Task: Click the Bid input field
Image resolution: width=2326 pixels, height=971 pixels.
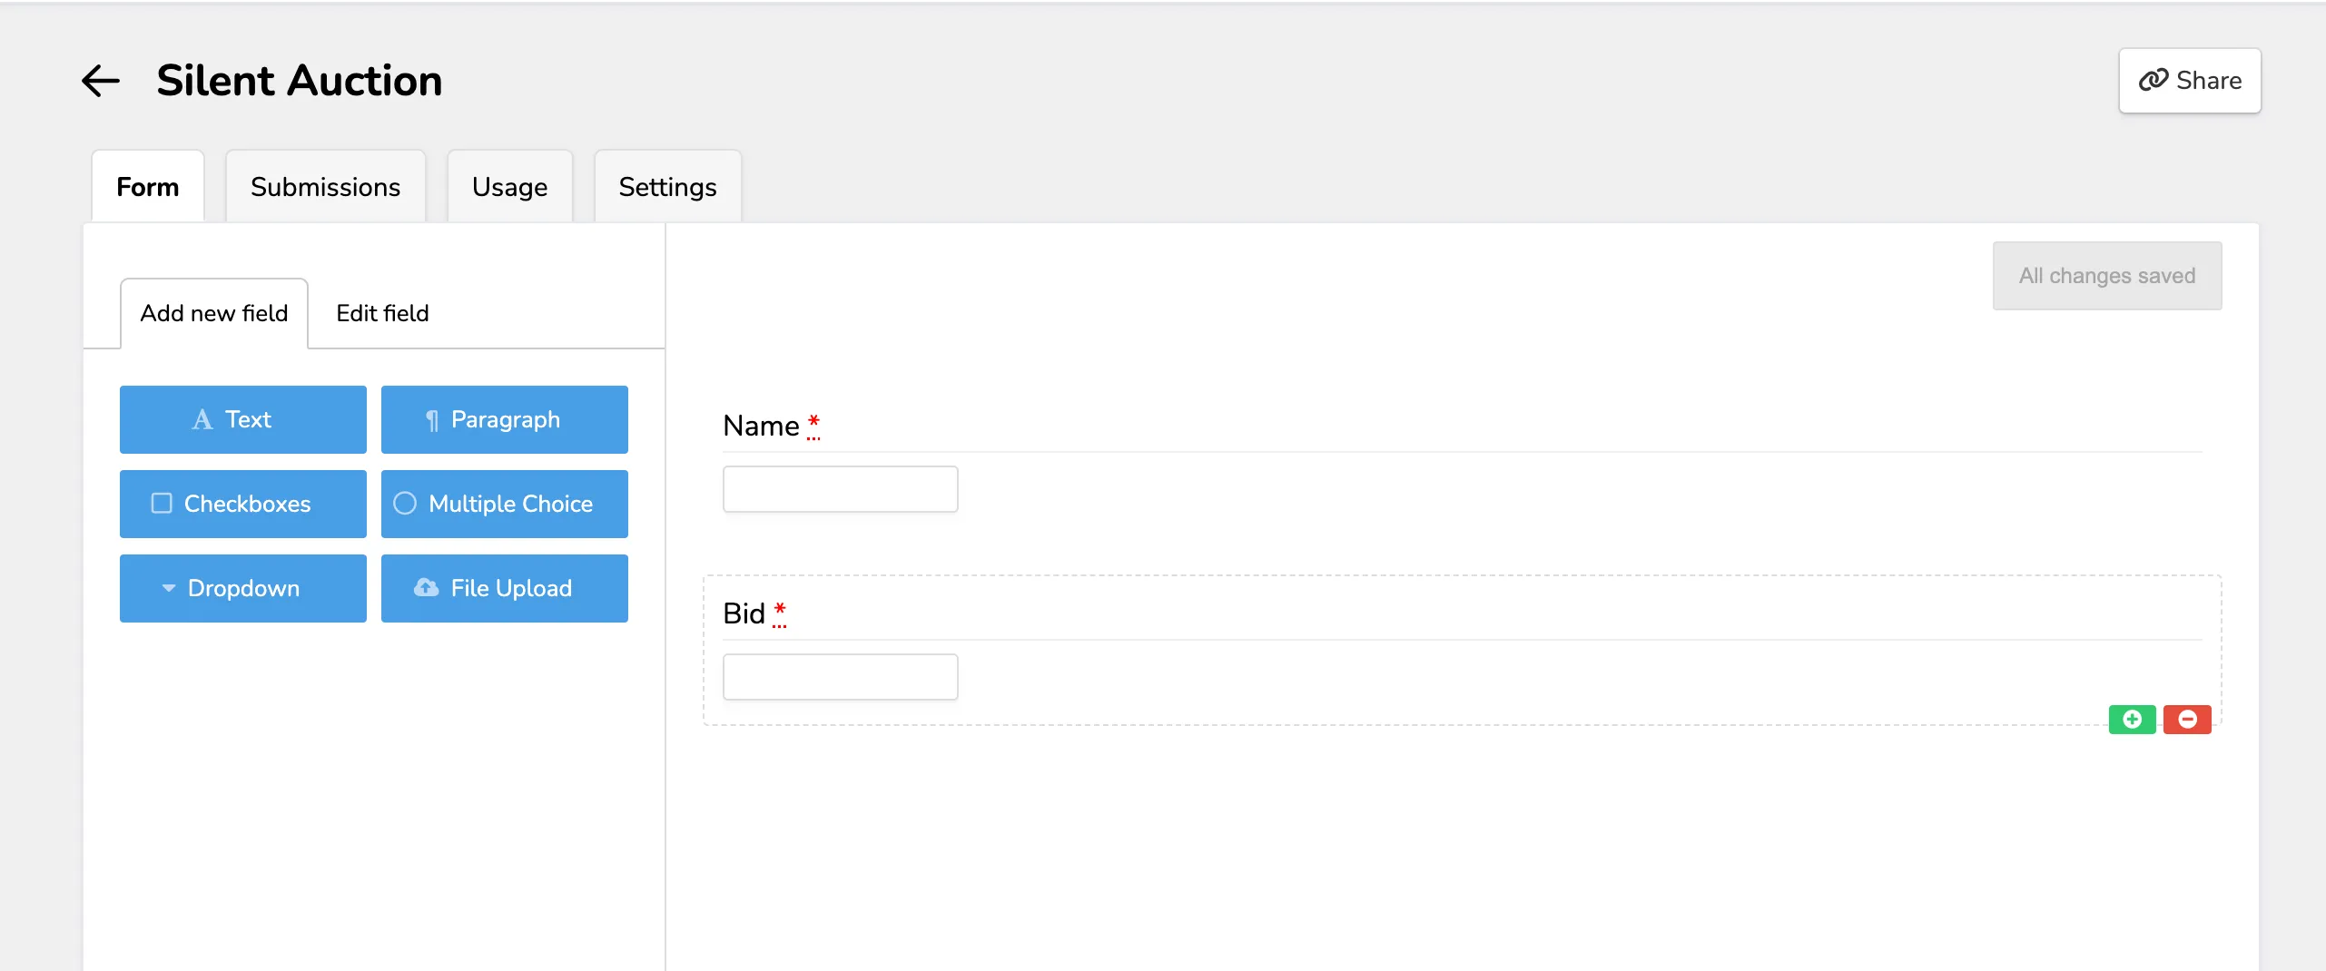Action: (841, 677)
